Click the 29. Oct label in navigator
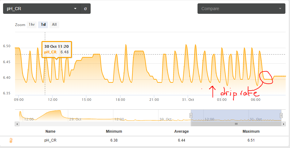 pos(75,119)
